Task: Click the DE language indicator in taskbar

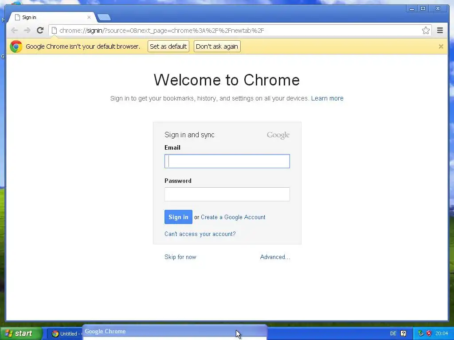Action: (x=393, y=334)
